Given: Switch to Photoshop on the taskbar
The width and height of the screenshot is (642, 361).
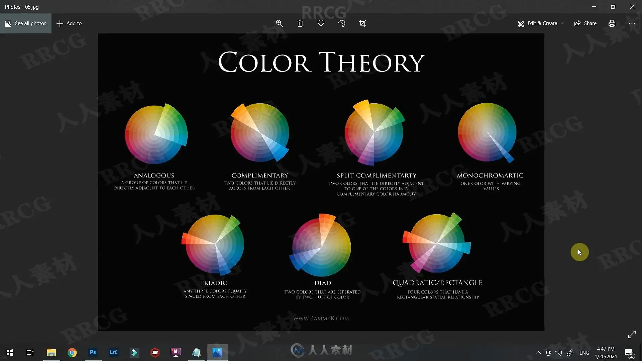Looking at the screenshot, I should point(93,353).
